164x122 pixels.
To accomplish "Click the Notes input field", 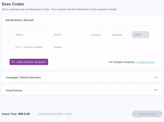I will click(69, 47).
